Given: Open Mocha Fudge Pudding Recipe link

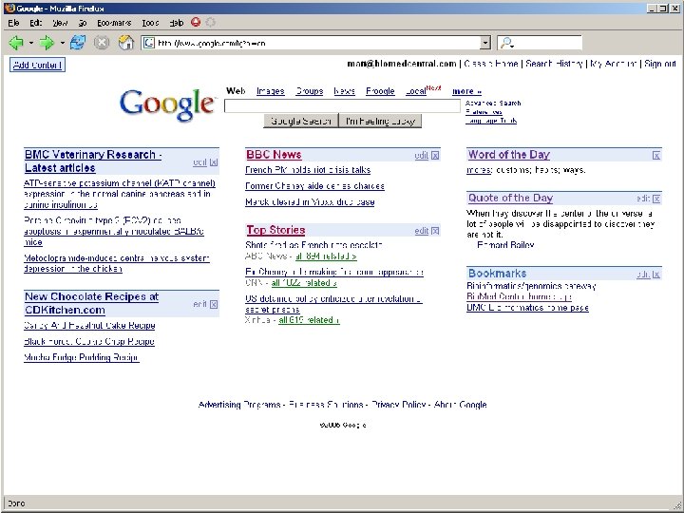Looking at the screenshot, I should (x=82, y=358).
